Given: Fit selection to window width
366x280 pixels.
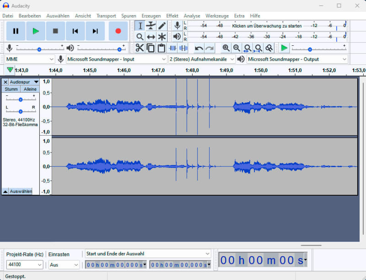Looking at the screenshot, I should (247, 48).
